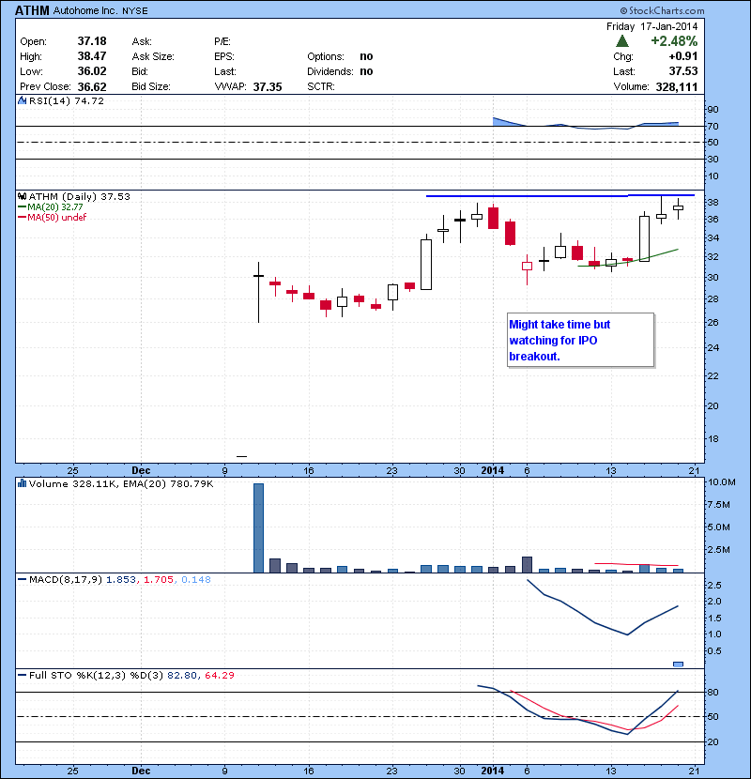This screenshot has height=779, width=751.
Task: Click the Volume panel bar-chart icon
Action: click(x=22, y=483)
